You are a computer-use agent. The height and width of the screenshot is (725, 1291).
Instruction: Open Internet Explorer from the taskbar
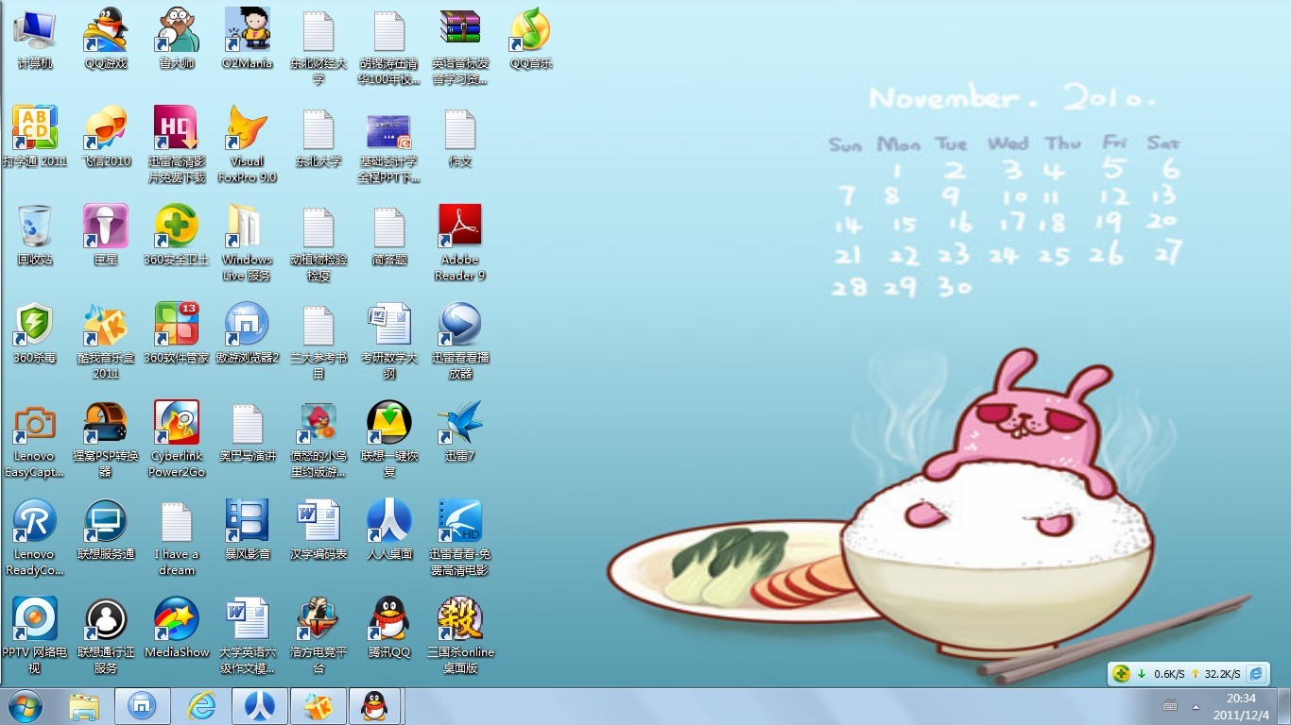201,706
